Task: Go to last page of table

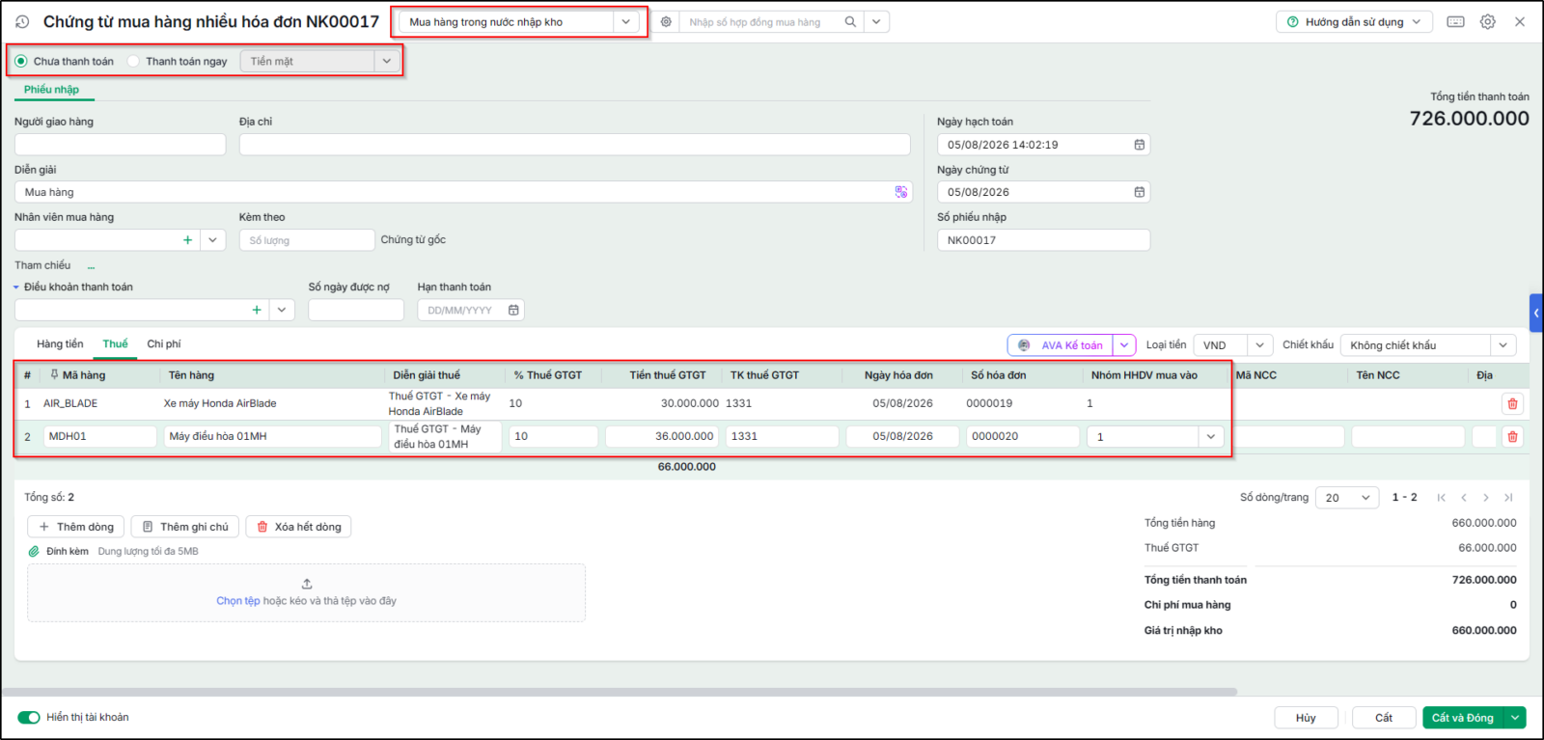Action: (x=1508, y=498)
